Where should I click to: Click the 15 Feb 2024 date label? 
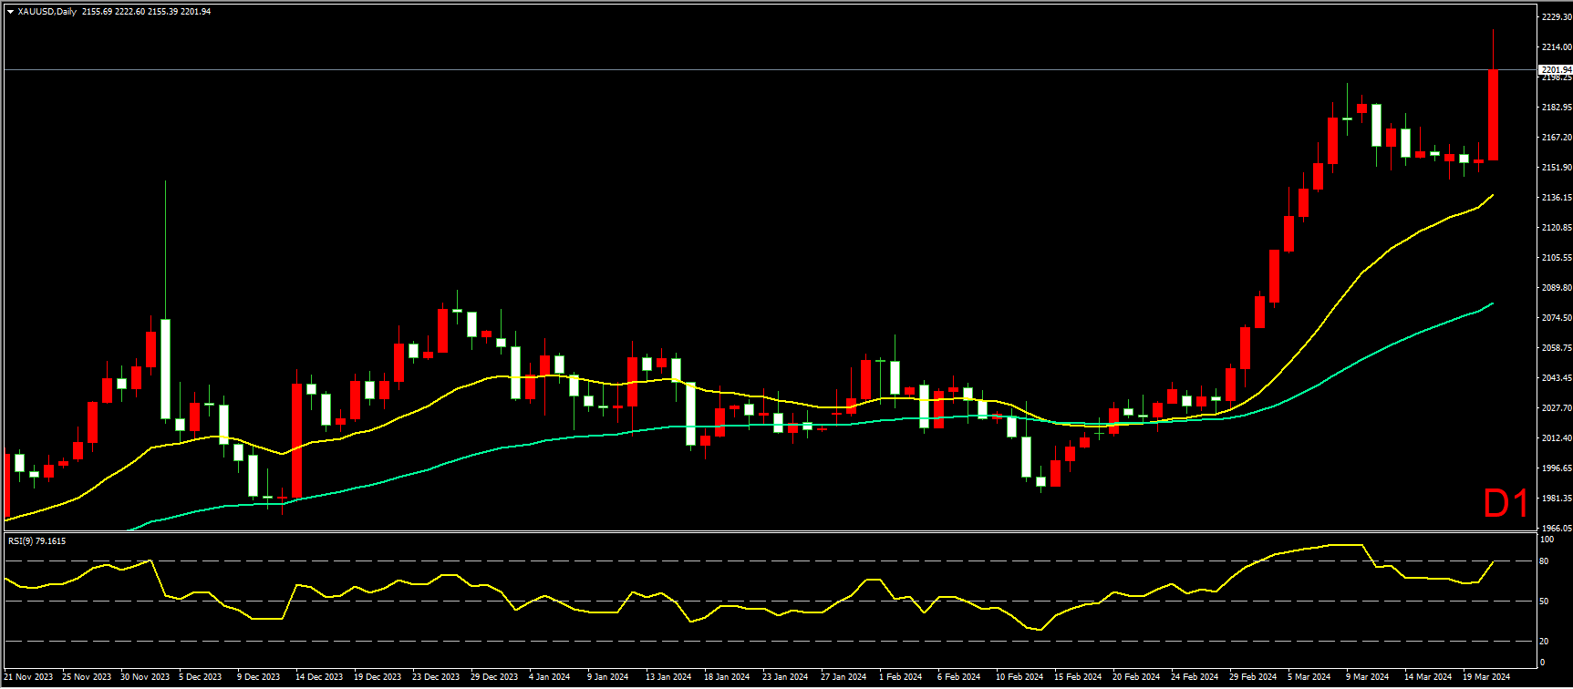1078,677
